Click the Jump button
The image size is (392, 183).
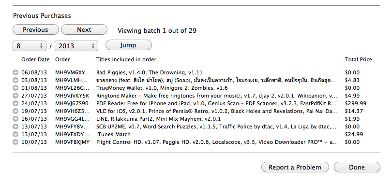pos(129,45)
